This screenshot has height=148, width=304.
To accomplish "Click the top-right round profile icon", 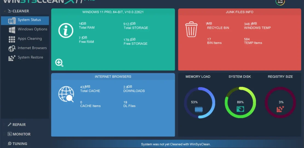I will click(280, 2).
